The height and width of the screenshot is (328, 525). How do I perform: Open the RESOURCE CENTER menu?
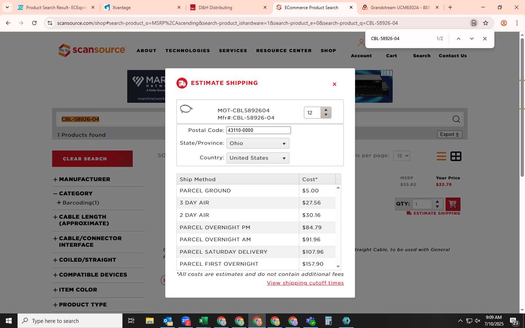tap(284, 51)
